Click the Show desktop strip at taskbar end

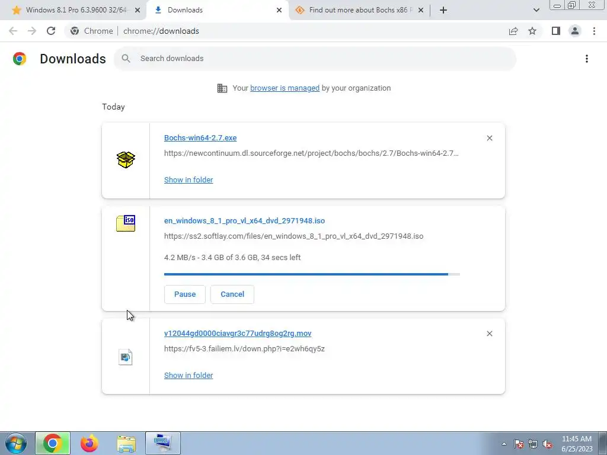602,443
